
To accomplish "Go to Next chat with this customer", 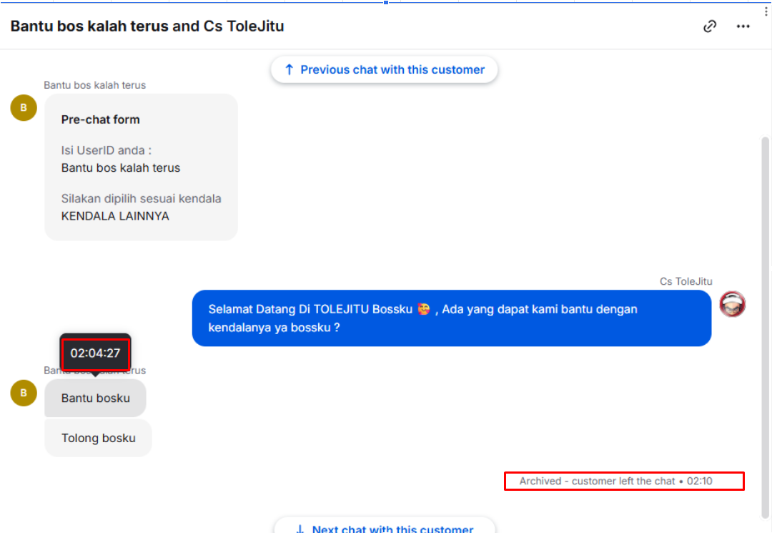I will [x=384, y=526].
